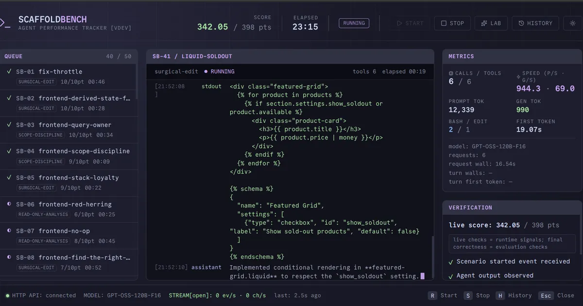Select SB-07 frontend-no-op task

click(69, 236)
